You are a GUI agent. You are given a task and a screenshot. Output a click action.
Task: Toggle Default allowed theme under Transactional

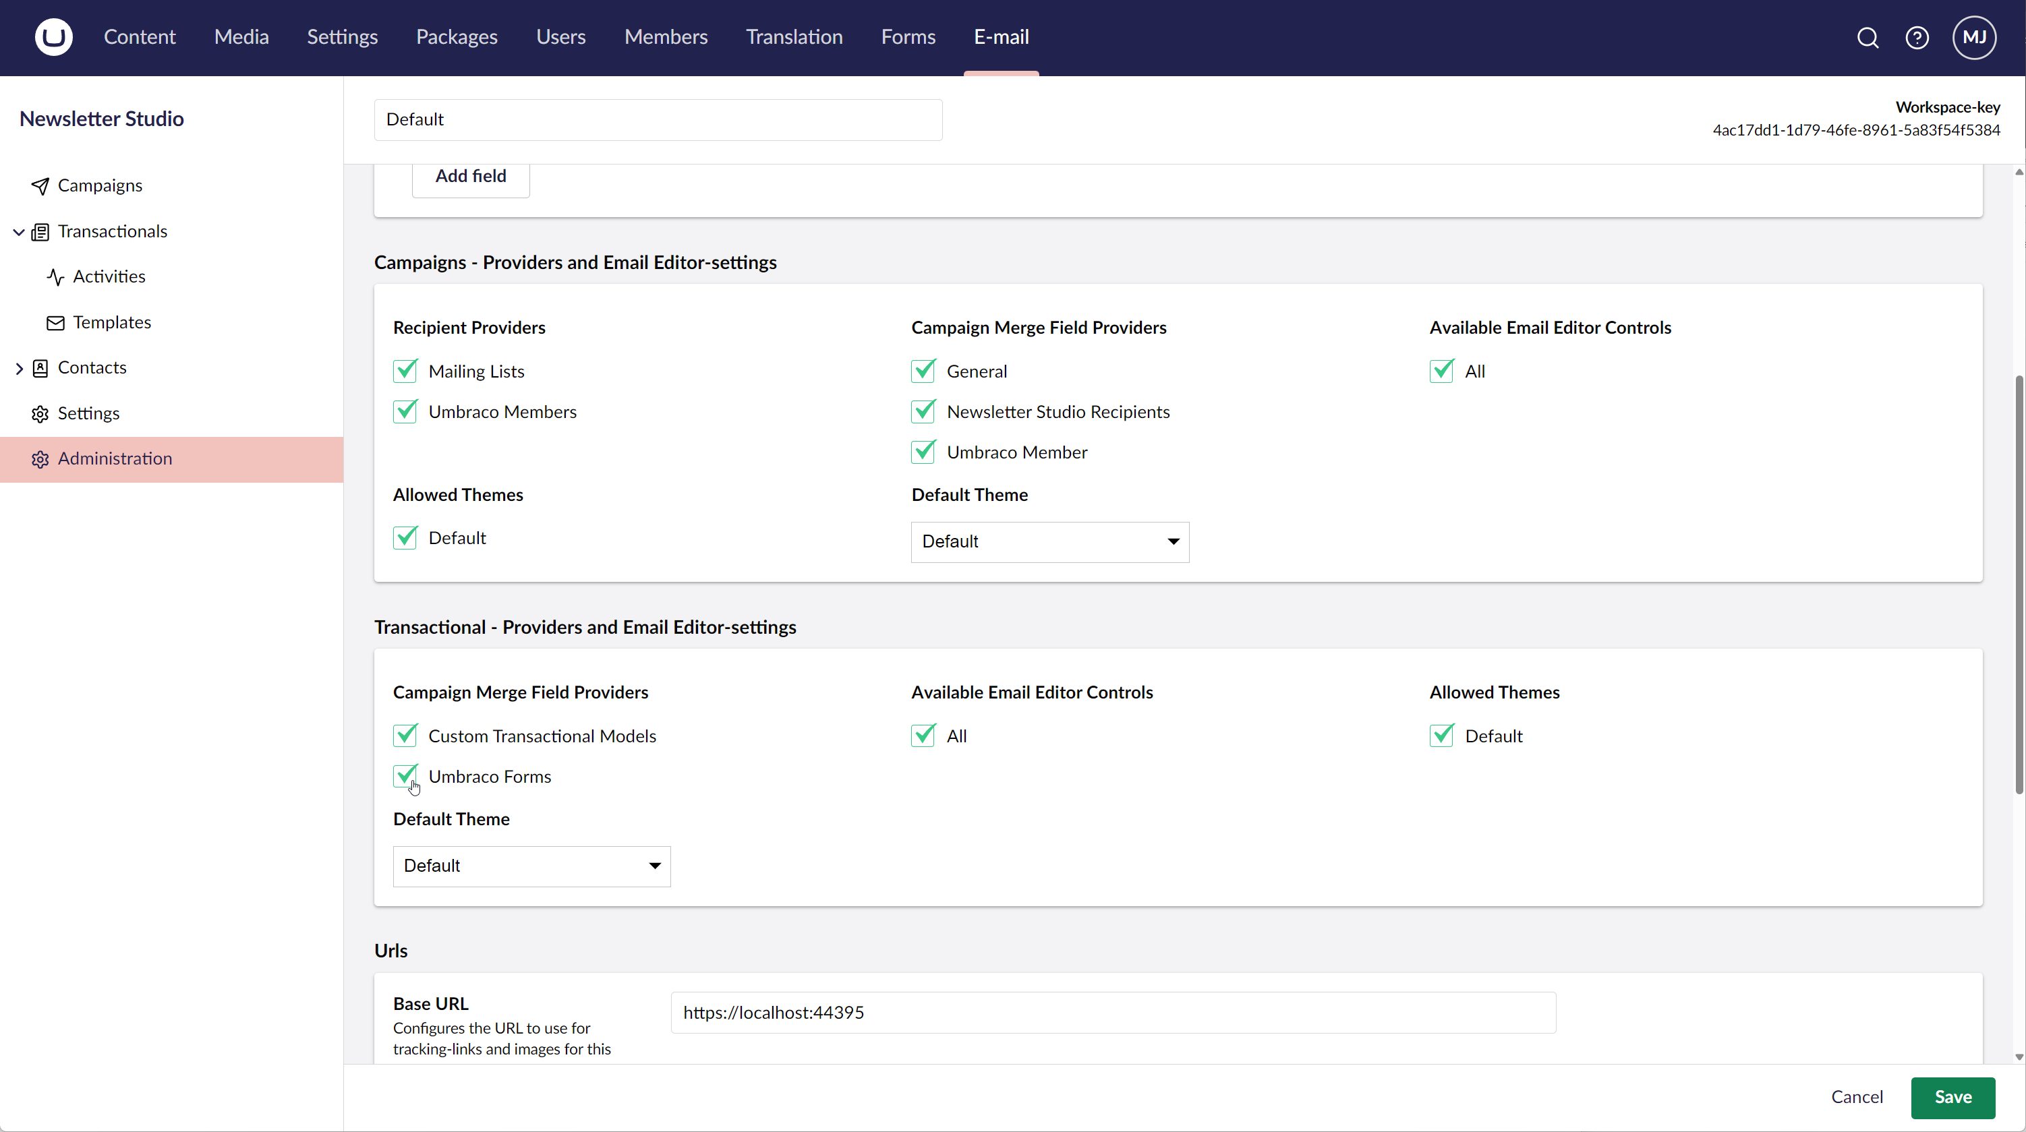point(1442,736)
